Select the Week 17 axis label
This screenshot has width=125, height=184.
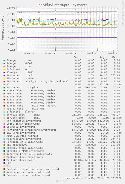coord(29,54)
